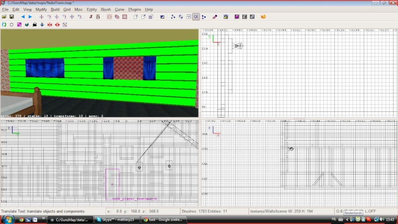Apply bobToolz Caulk (magenta square icon)

[x=19, y=24]
